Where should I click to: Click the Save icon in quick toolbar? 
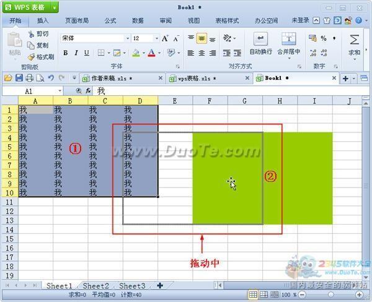(19, 78)
